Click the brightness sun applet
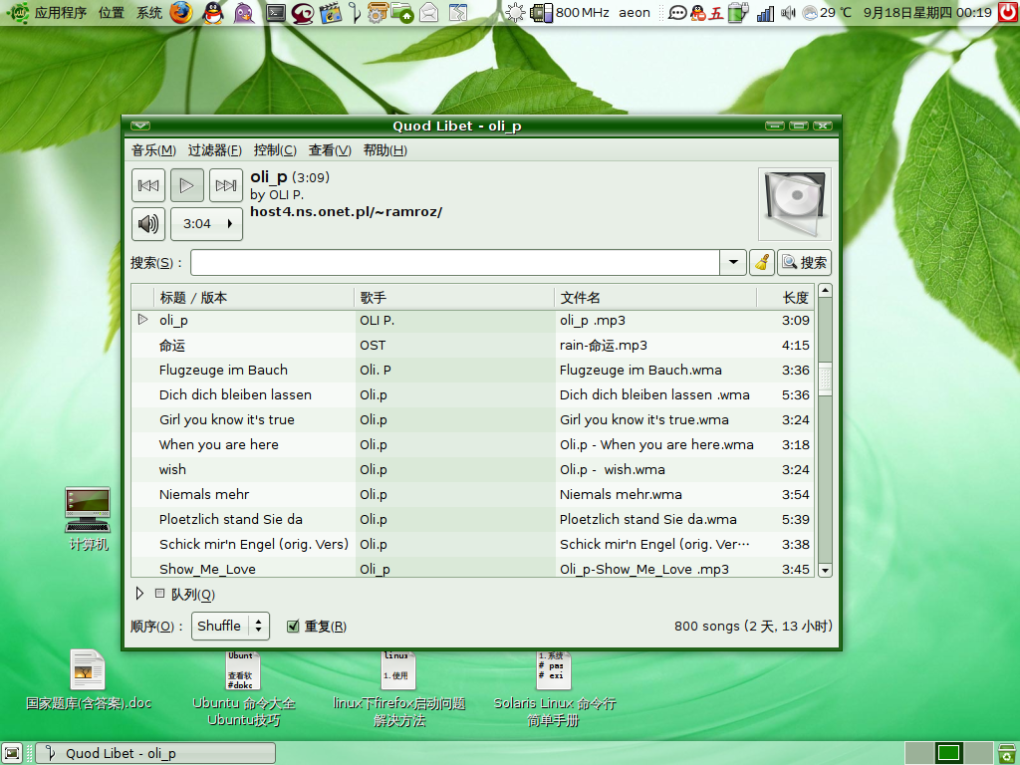1020x765 pixels. 515,12
